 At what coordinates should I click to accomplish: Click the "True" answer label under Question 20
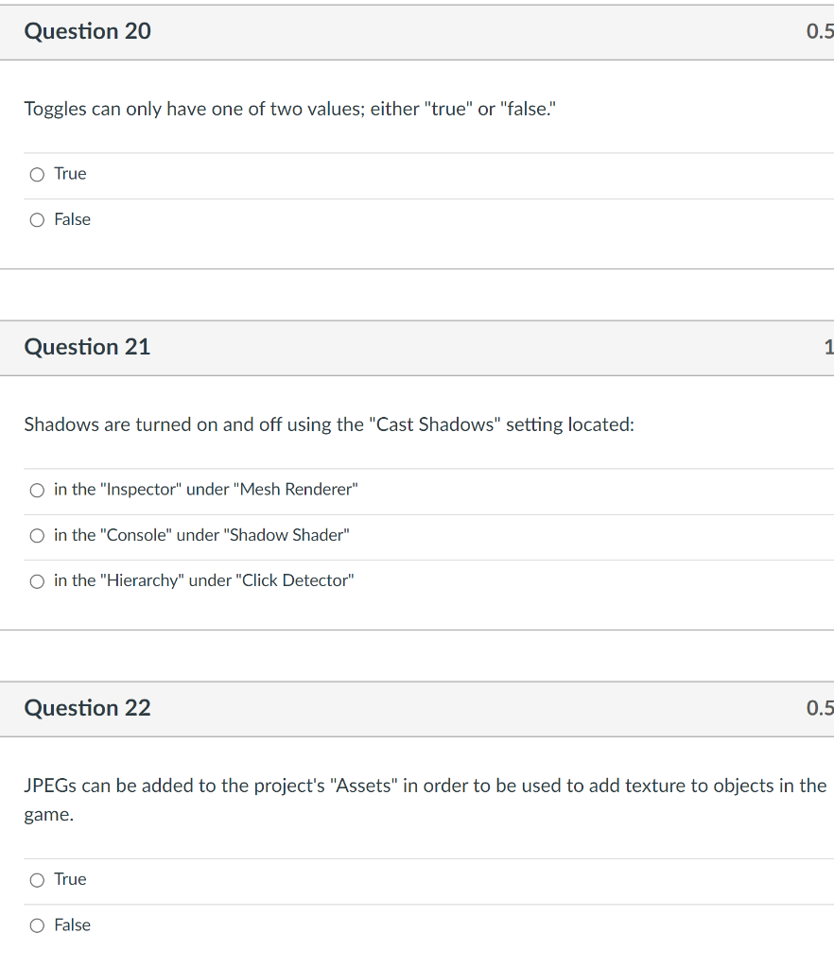(x=70, y=173)
